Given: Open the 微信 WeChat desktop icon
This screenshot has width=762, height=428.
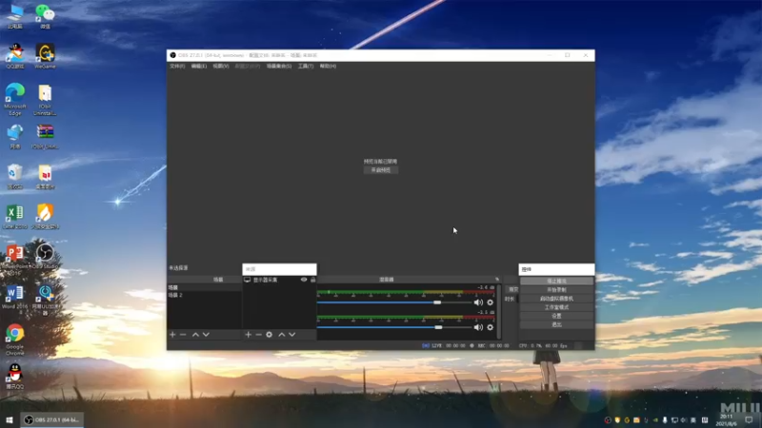Looking at the screenshot, I should coord(45,16).
